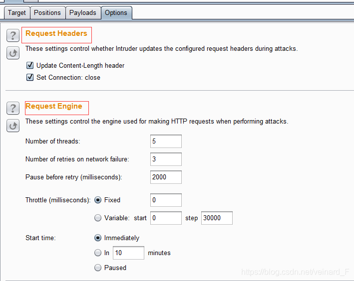Click the Variable start value field
Image resolution: width=354 pixels, height=281 pixels.
click(166, 218)
